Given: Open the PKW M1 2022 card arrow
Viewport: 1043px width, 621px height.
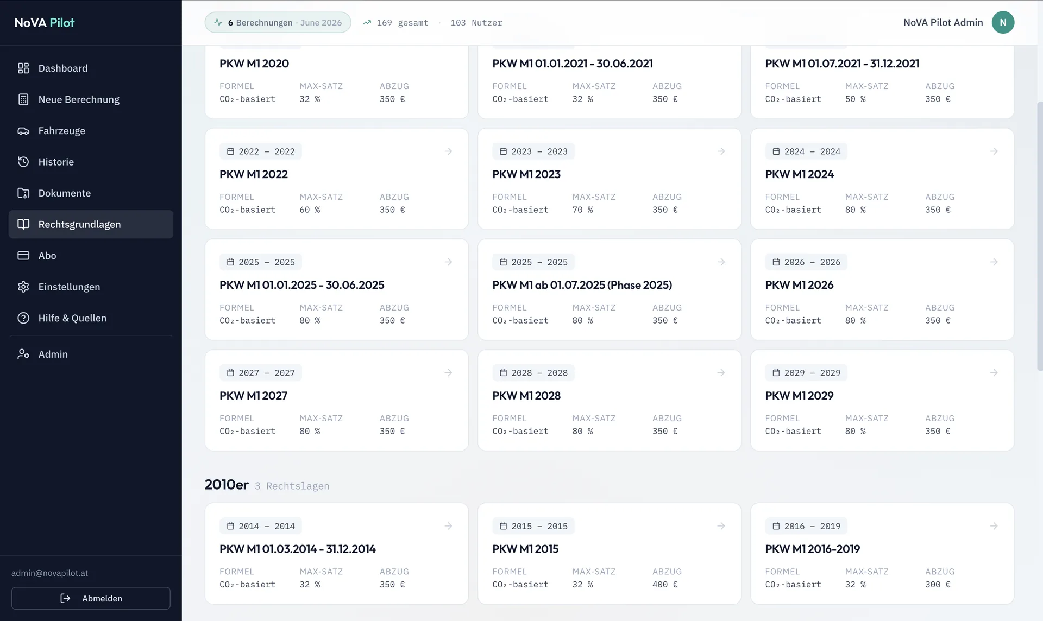Looking at the screenshot, I should (448, 151).
